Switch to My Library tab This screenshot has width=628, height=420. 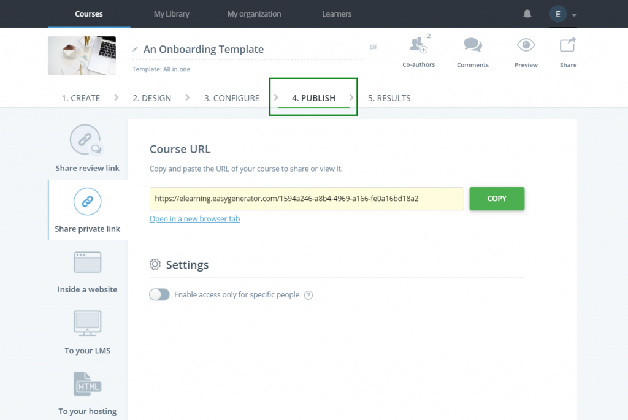171,13
